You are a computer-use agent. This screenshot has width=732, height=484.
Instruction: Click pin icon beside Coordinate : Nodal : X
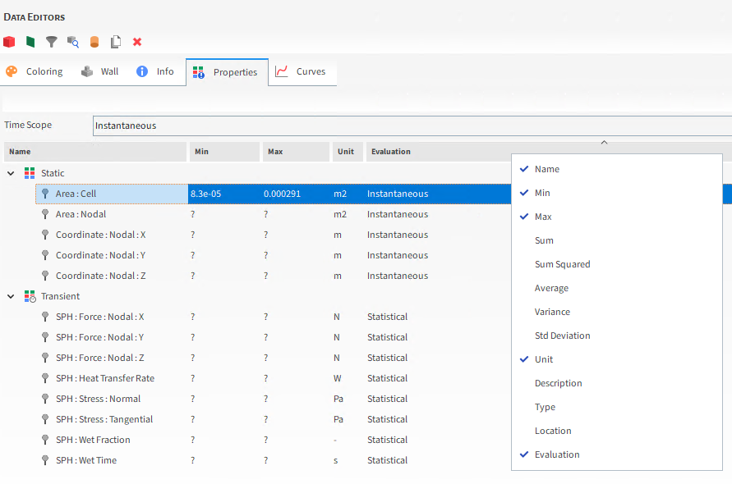tap(45, 235)
